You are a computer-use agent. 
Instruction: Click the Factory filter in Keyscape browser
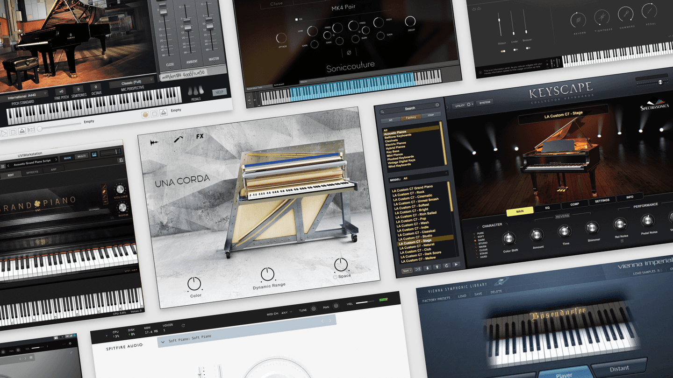click(x=411, y=118)
